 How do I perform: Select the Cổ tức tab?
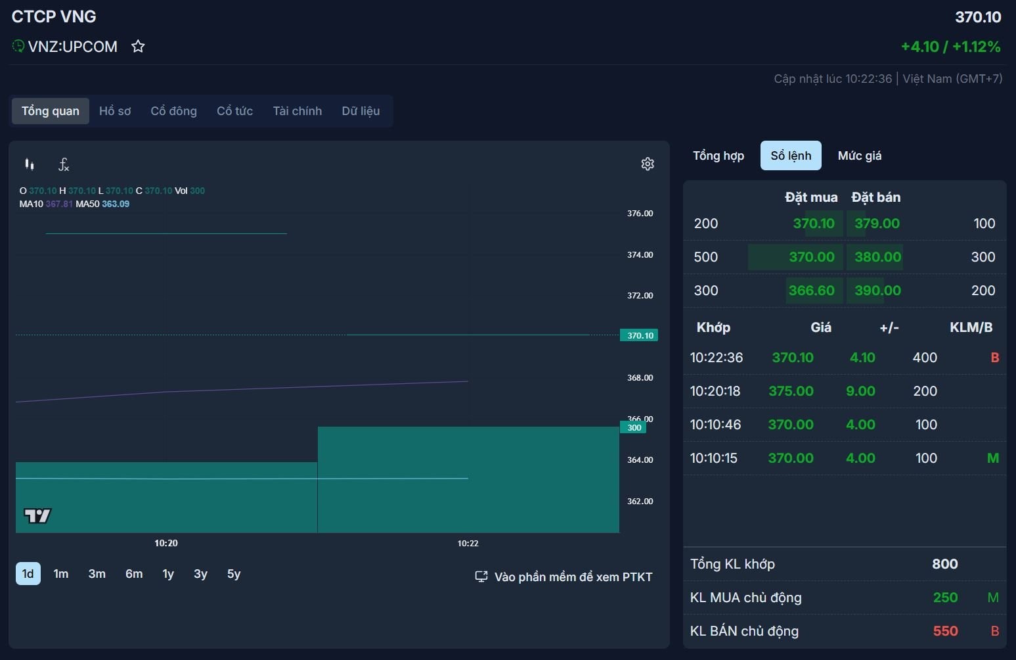tap(234, 111)
